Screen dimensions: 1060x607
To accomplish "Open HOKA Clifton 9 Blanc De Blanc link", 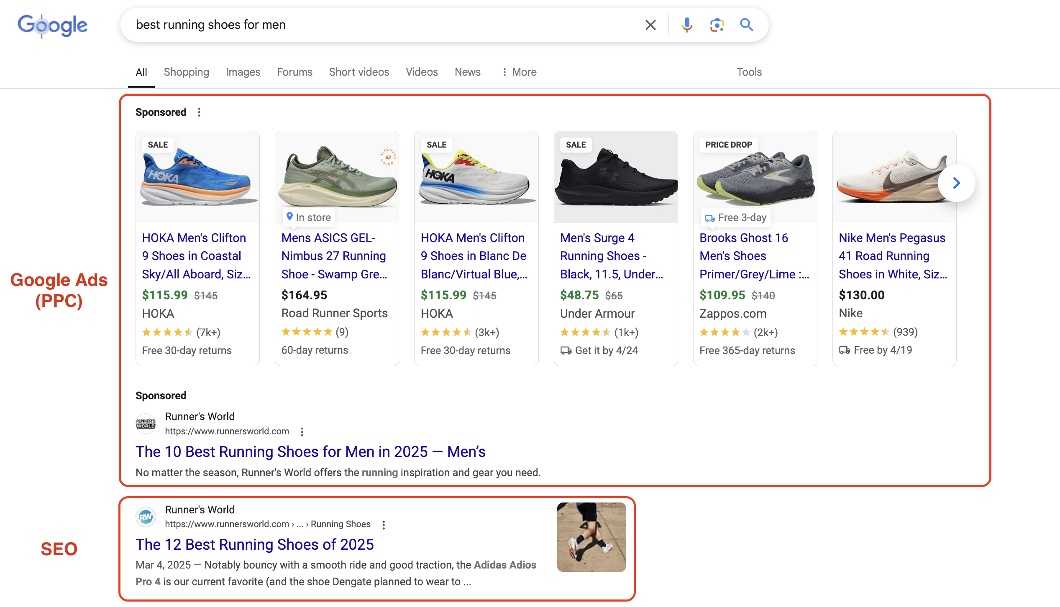I will pyautogui.click(x=474, y=256).
